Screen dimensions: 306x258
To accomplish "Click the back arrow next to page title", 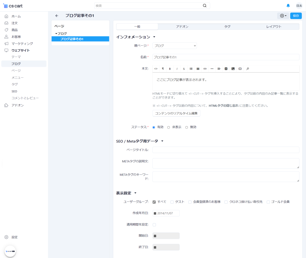I will 57,16.
